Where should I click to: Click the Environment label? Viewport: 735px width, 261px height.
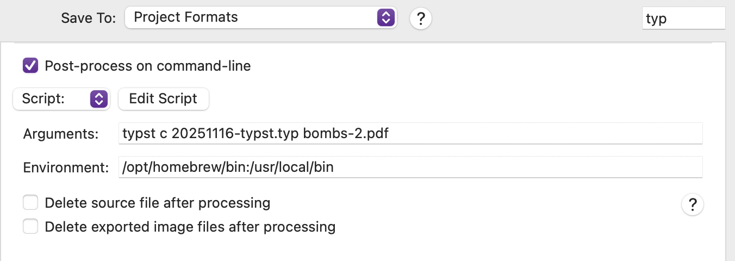click(66, 168)
